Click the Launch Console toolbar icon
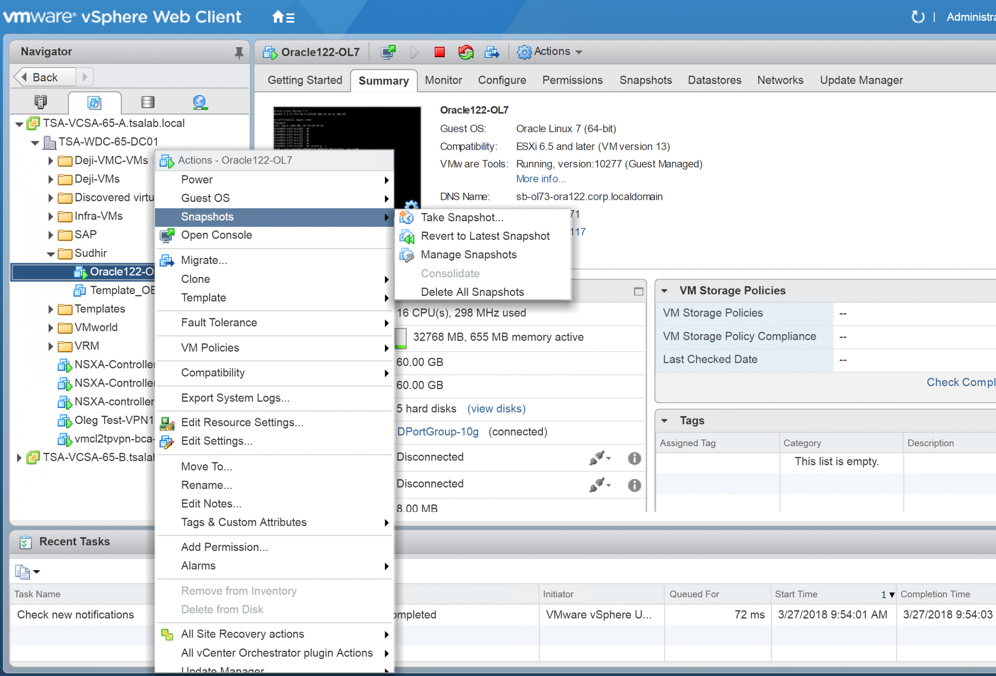Screen dimensions: 996x676 pyautogui.click(x=388, y=52)
